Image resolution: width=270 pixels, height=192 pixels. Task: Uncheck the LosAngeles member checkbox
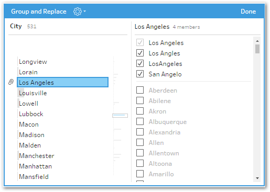coord(140,63)
